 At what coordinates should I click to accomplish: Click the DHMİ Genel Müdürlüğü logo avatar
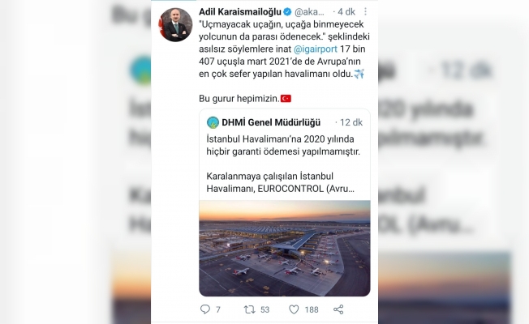(x=213, y=122)
